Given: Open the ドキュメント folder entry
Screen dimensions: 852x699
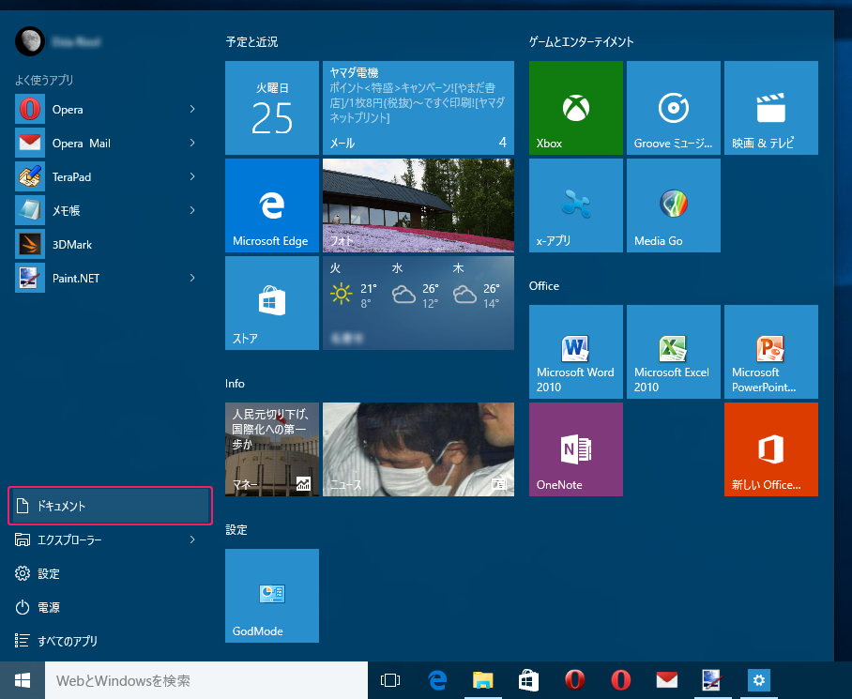Looking at the screenshot, I should [x=110, y=506].
